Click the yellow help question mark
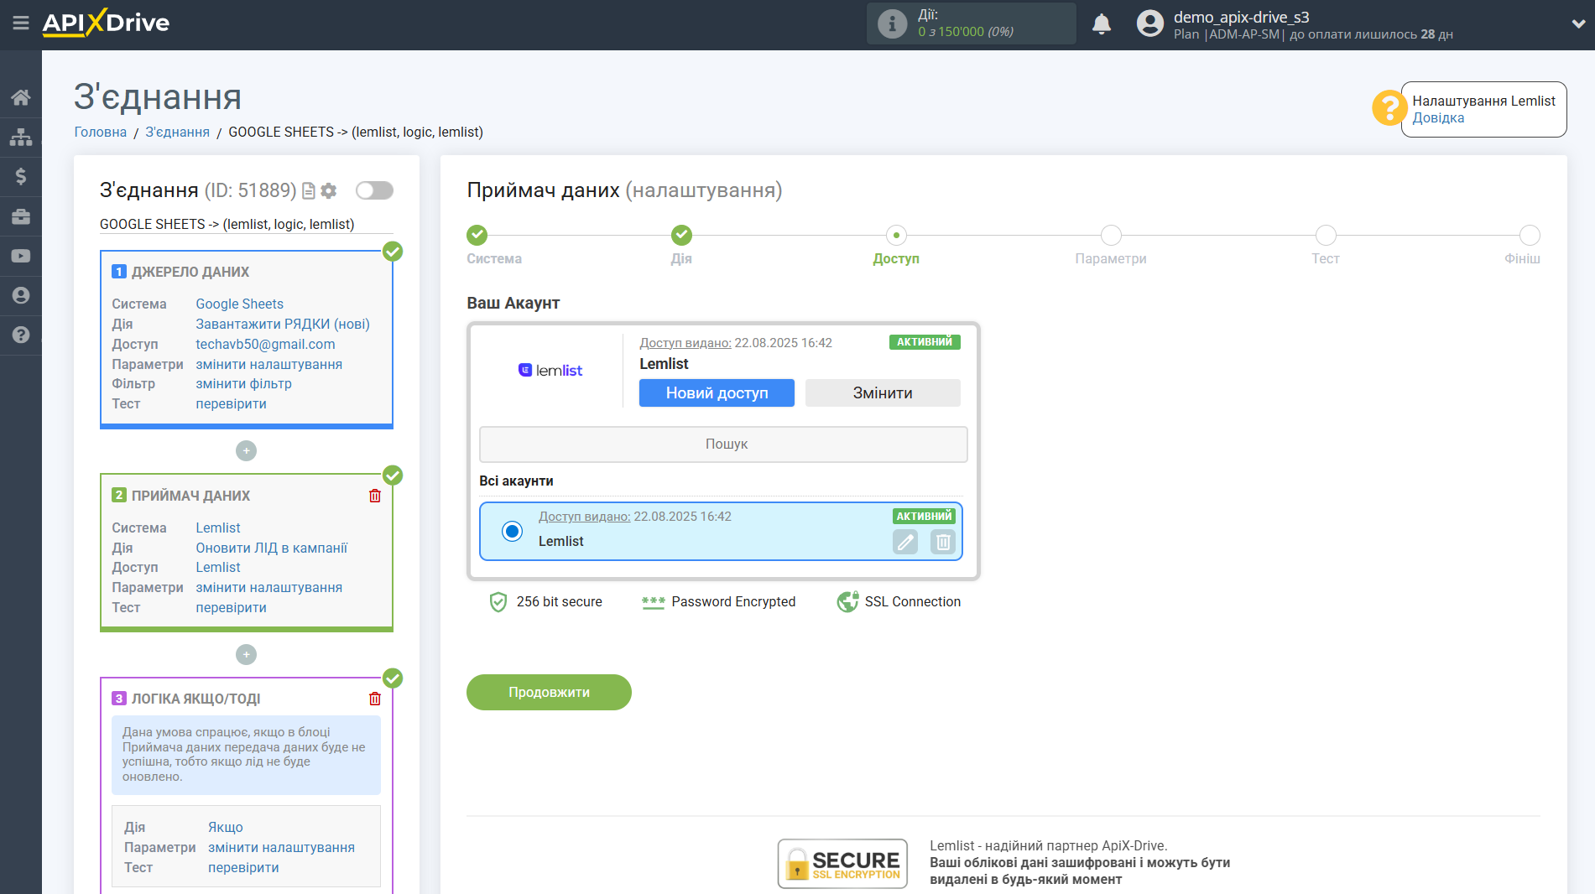 coord(1389,108)
